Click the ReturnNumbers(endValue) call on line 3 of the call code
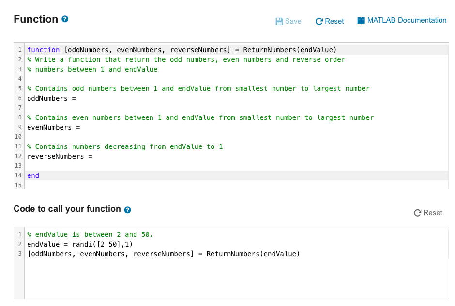The image size is (455, 306). click(x=253, y=254)
